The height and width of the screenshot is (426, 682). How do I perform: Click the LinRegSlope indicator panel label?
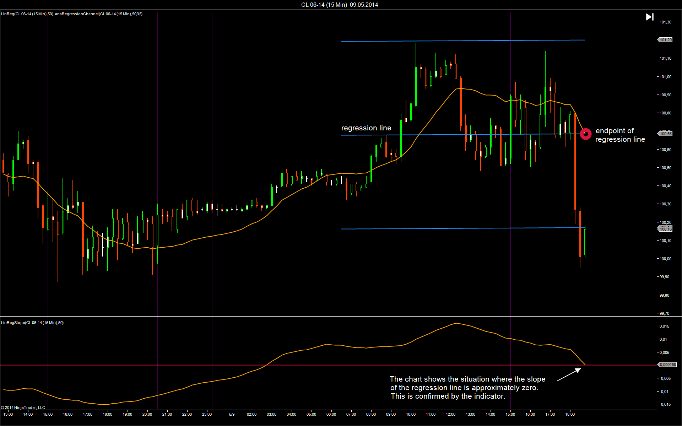point(32,323)
